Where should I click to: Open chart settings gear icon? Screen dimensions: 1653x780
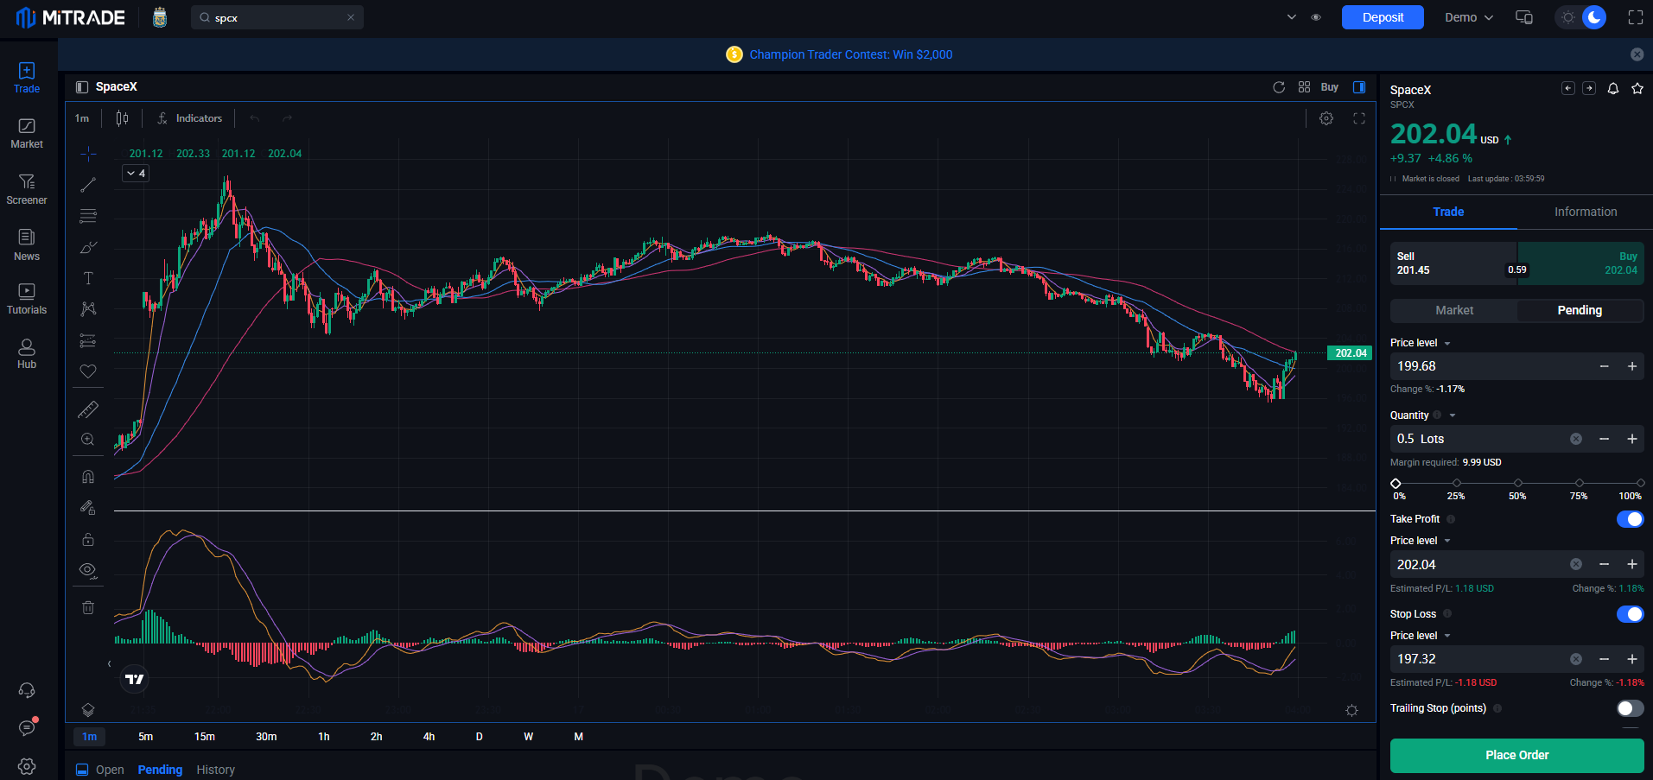click(x=1326, y=118)
